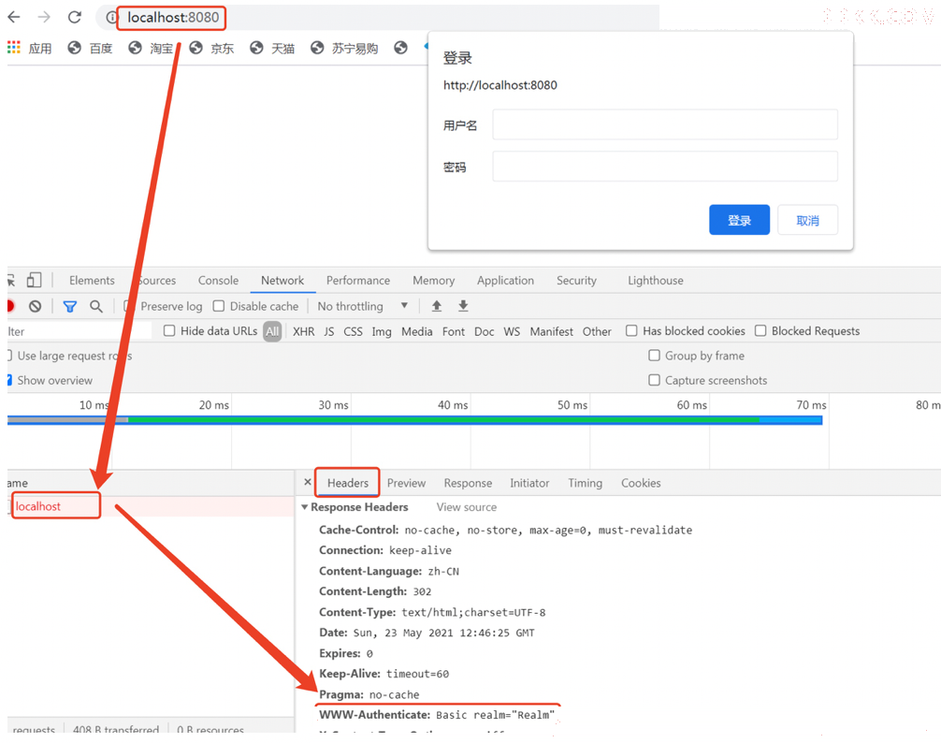Enable Group by frame

(x=654, y=356)
